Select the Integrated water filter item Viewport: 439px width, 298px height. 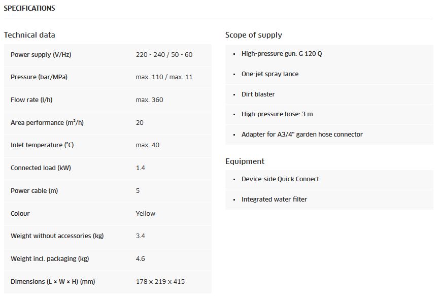[274, 200]
